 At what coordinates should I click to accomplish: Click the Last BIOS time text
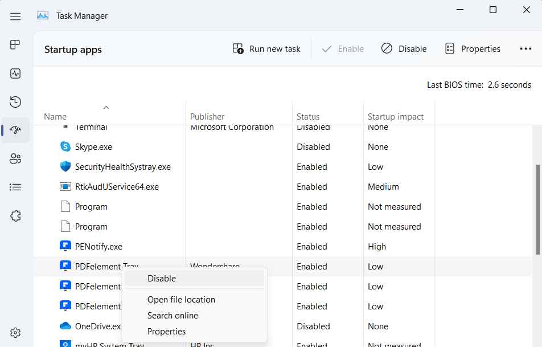[x=479, y=85]
